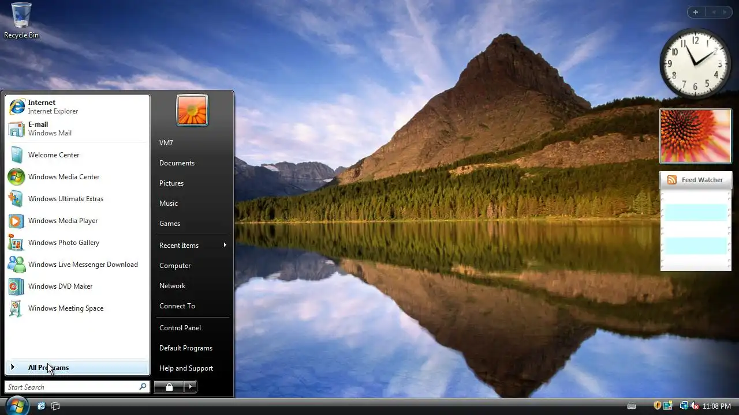This screenshot has height=415, width=739.
Task: Click the Feed Watcher gadget header
Action: click(696, 180)
